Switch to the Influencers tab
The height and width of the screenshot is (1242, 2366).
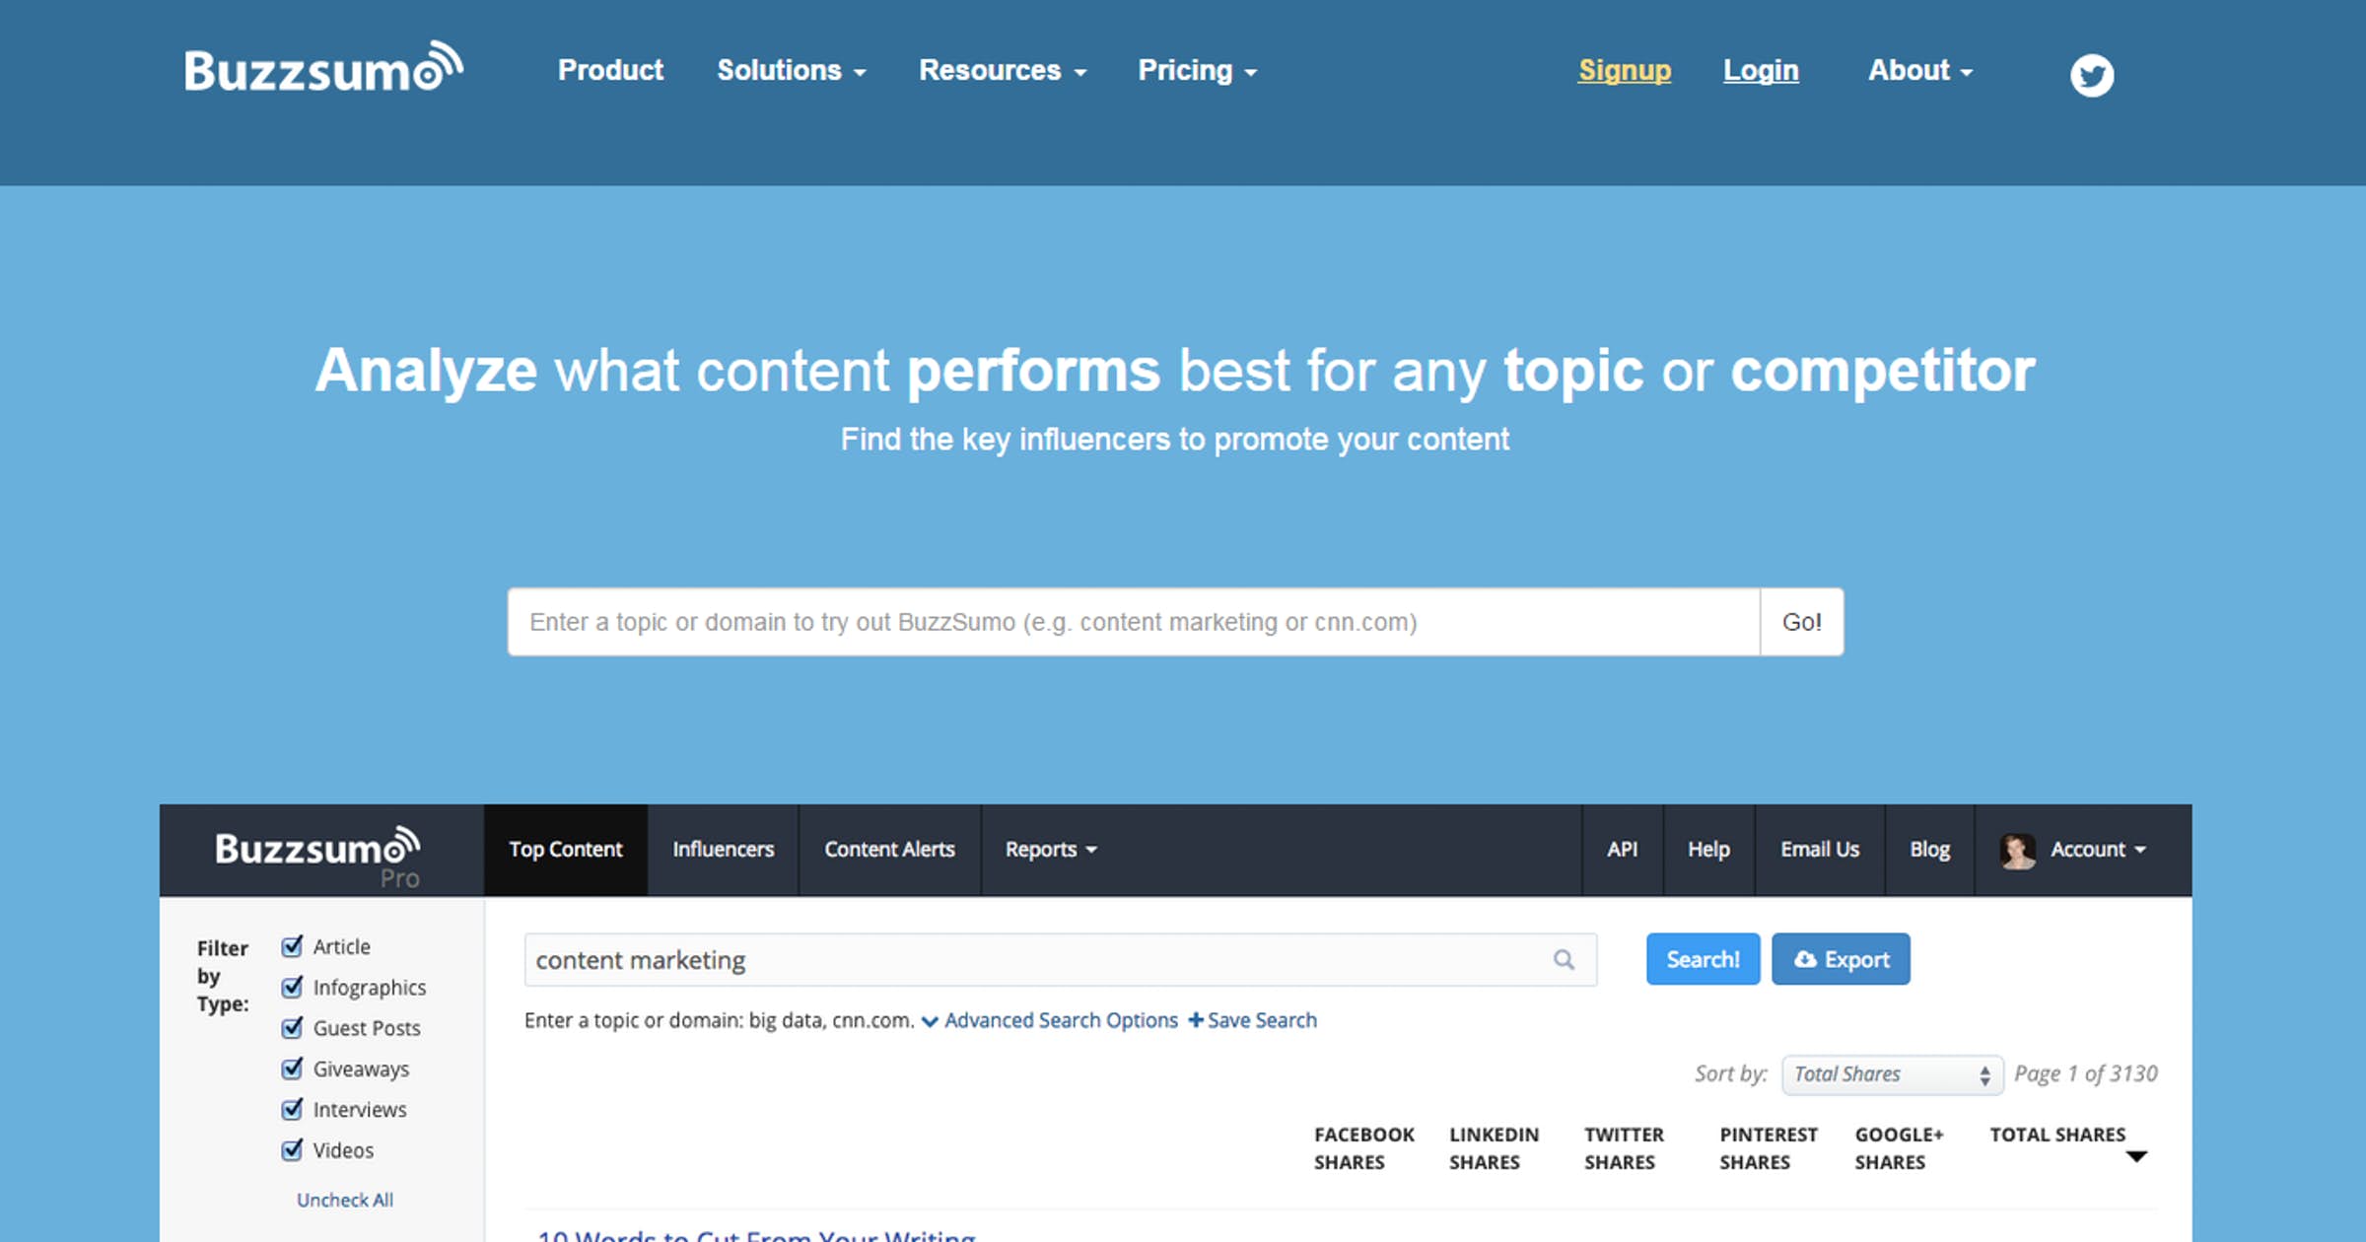click(724, 850)
